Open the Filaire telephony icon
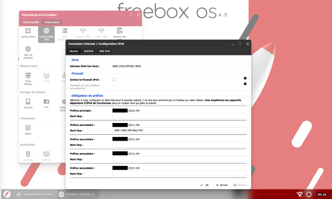Screen dimensions: 332x199 28,130
